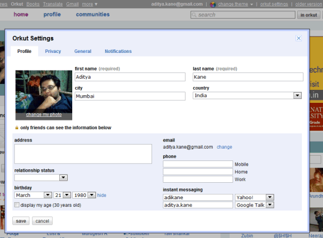323x238 pixels.
Task: Click into the address text area
Action: [83, 154]
